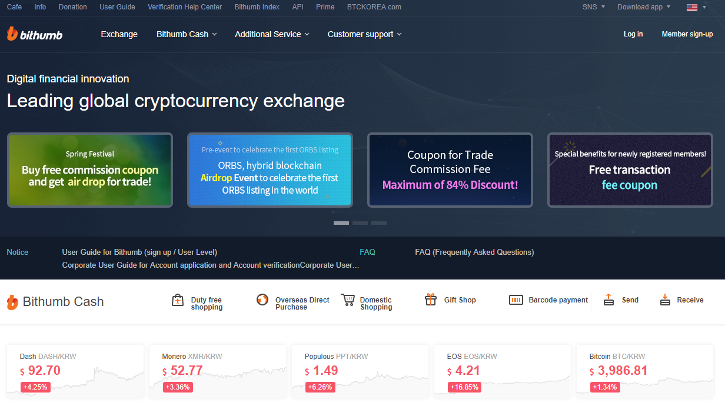Open User Guide for Bithumb notice
The width and height of the screenshot is (725, 409).
(139, 252)
